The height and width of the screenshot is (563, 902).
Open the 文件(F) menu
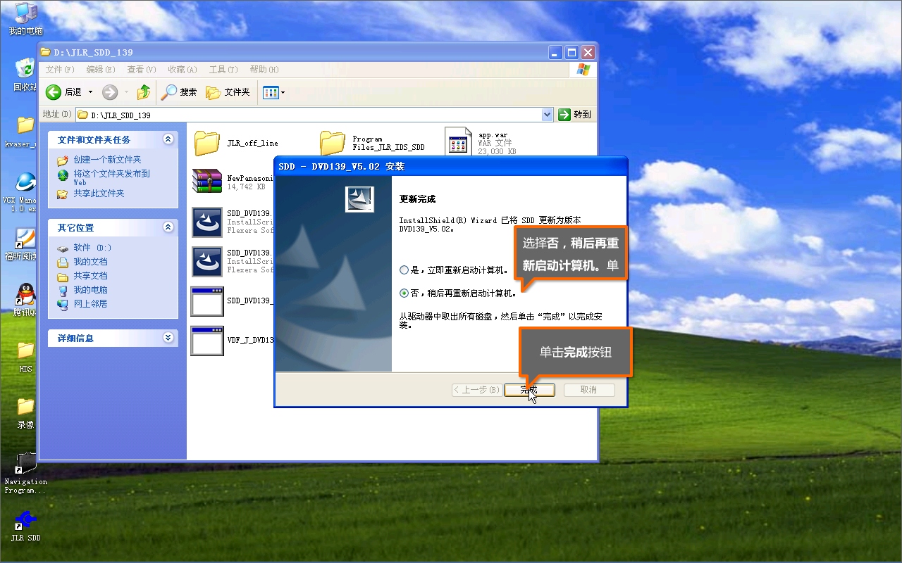point(60,70)
